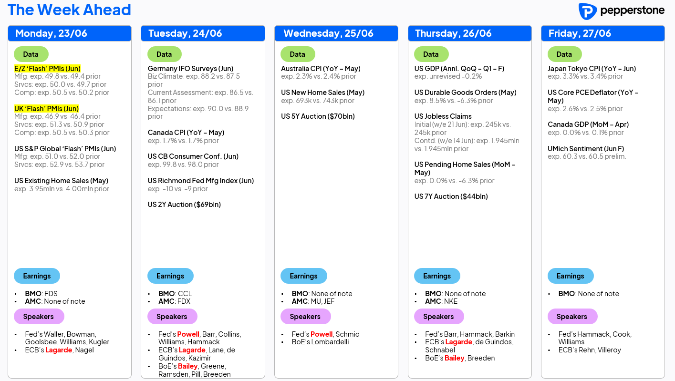Image resolution: width=675 pixels, height=381 pixels.
Task: Click the highlighted UK 'Flash' PMIs heading
Action: coord(47,109)
